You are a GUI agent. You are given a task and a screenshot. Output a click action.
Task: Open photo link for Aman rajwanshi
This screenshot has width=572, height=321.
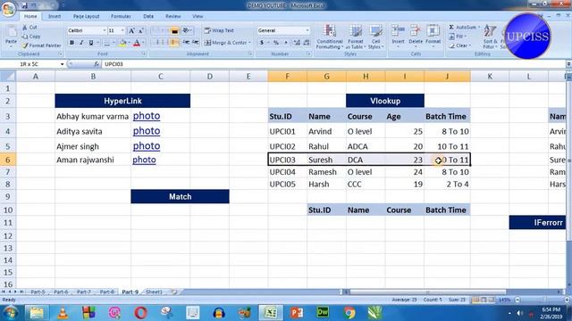pyautogui.click(x=144, y=160)
